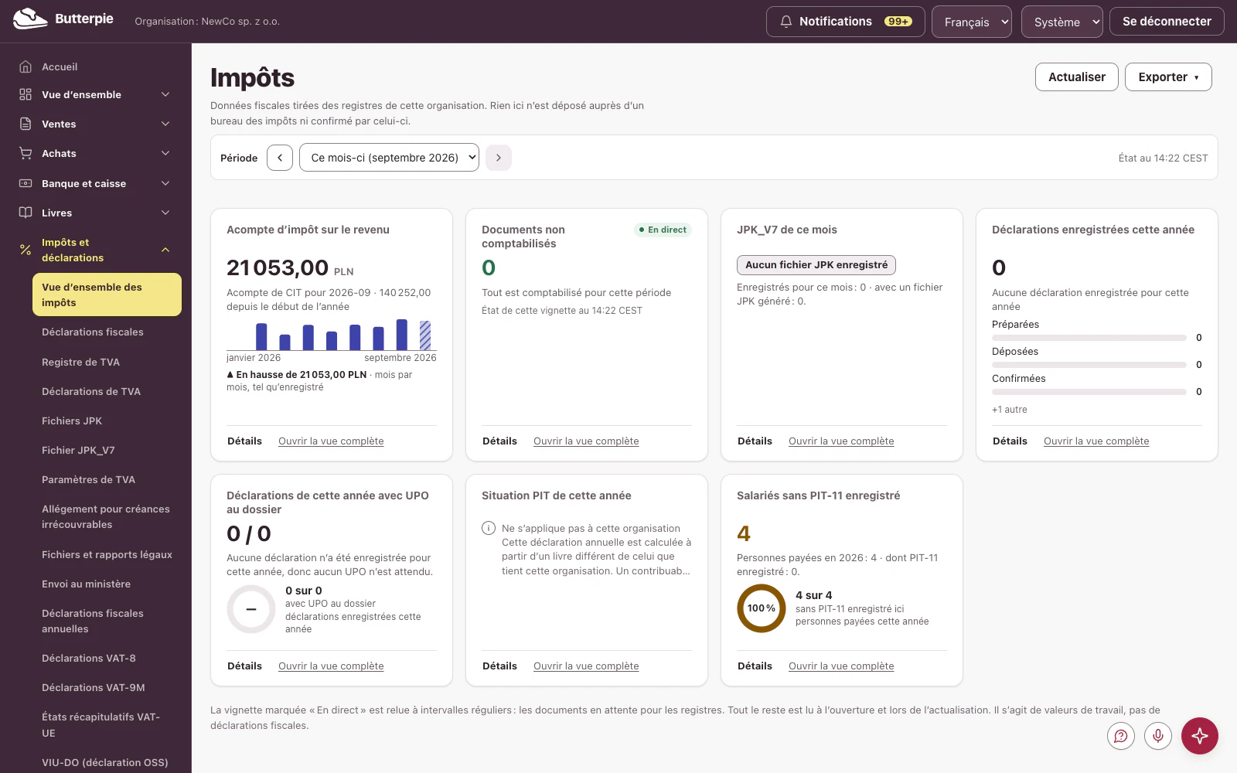
Task: Expand the Achats sidebar section
Action: (165, 153)
